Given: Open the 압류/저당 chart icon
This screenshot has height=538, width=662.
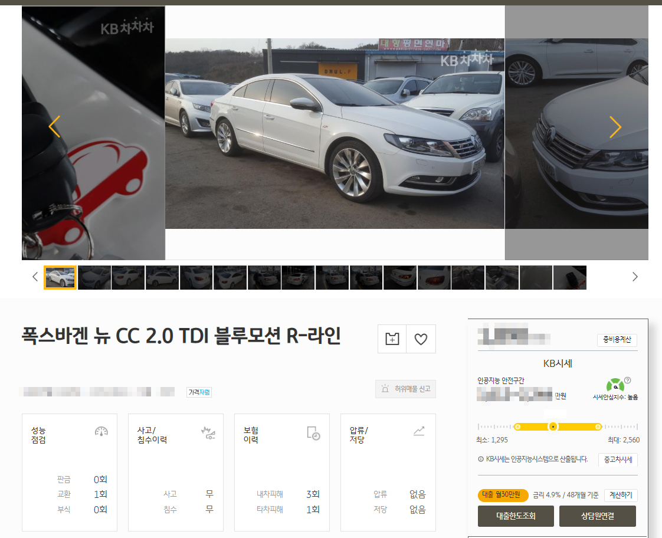Looking at the screenshot, I should pyautogui.click(x=419, y=431).
